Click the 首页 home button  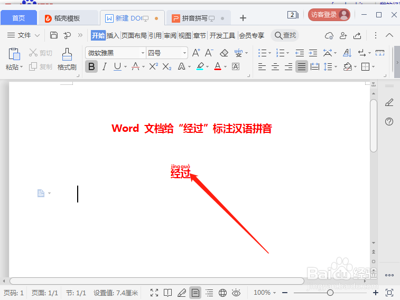[18, 18]
